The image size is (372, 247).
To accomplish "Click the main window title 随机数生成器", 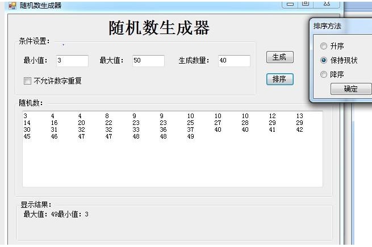I will (x=40, y=6).
